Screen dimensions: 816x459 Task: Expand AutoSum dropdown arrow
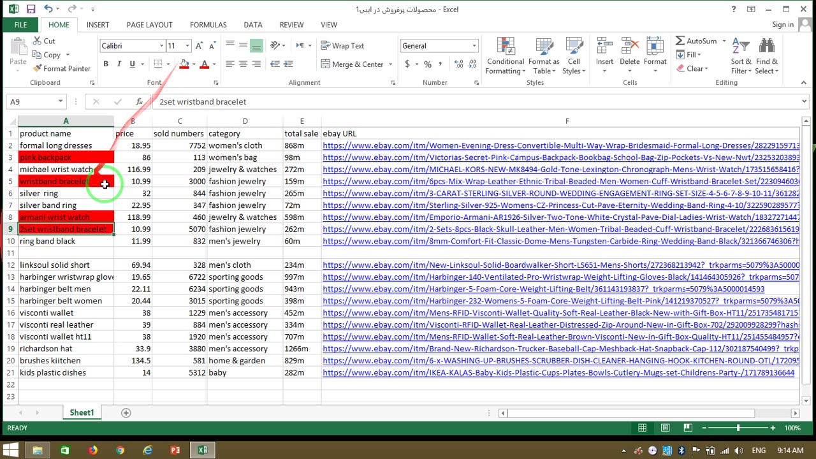(x=724, y=41)
